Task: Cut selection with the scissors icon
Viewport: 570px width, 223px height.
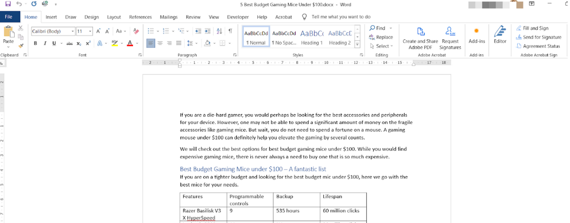Action: [20, 28]
